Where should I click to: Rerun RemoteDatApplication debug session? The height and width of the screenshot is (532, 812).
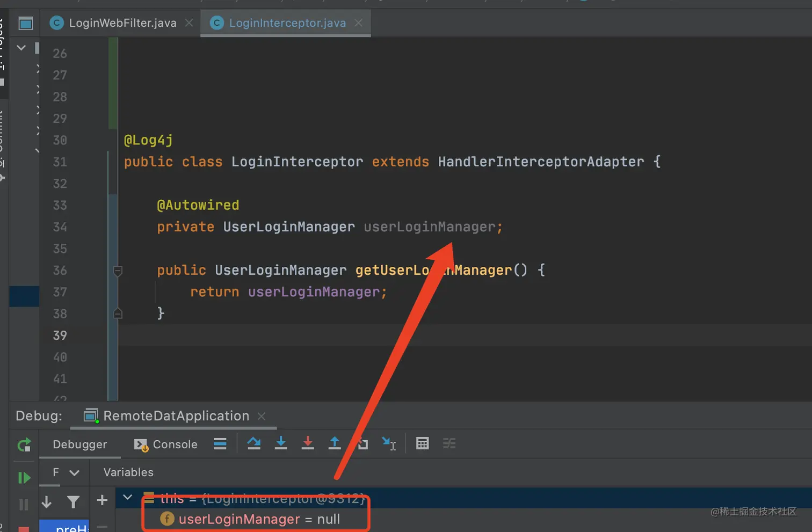tap(24, 444)
